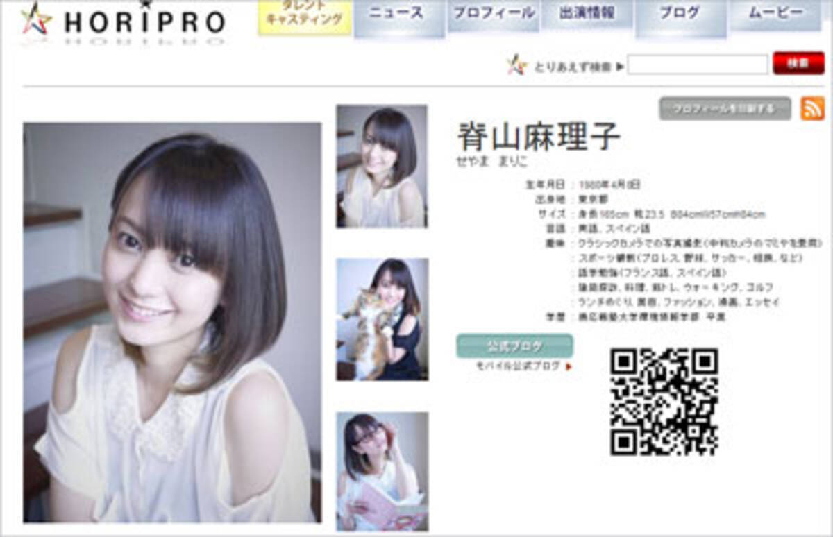Open the green 公式ブログ button
The height and width of the screenshot is (537, 833).
tap(514, 346)
